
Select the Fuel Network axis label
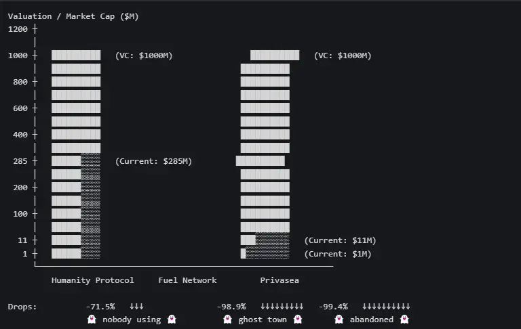(187, 280)
